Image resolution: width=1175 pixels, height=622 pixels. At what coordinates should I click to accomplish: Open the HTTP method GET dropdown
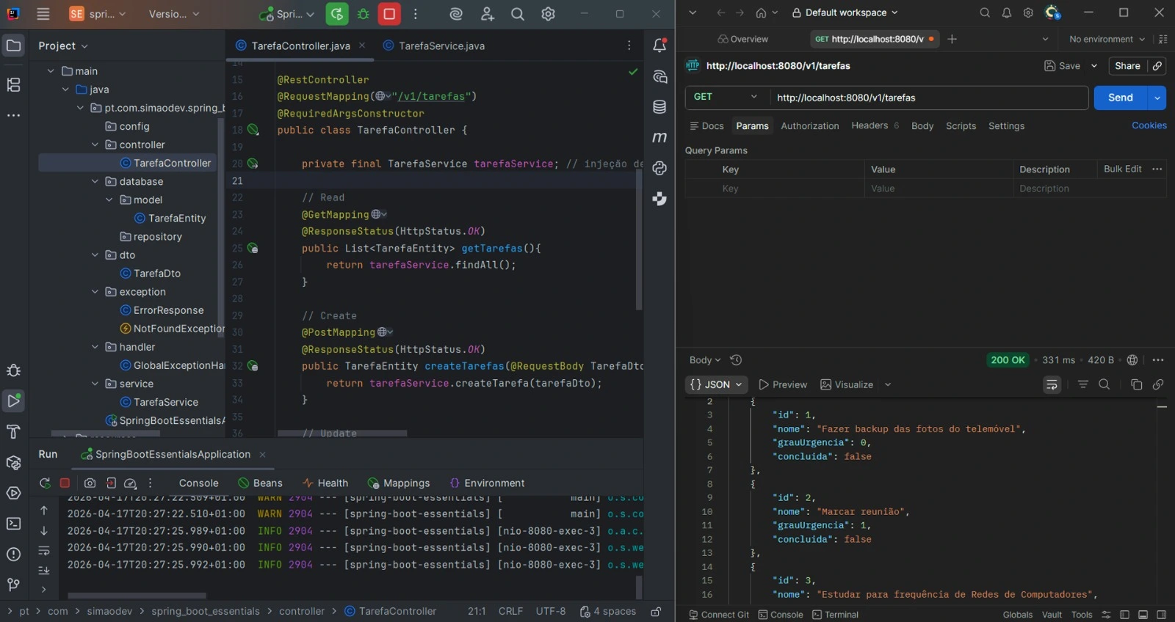click(x=726, y=98)
